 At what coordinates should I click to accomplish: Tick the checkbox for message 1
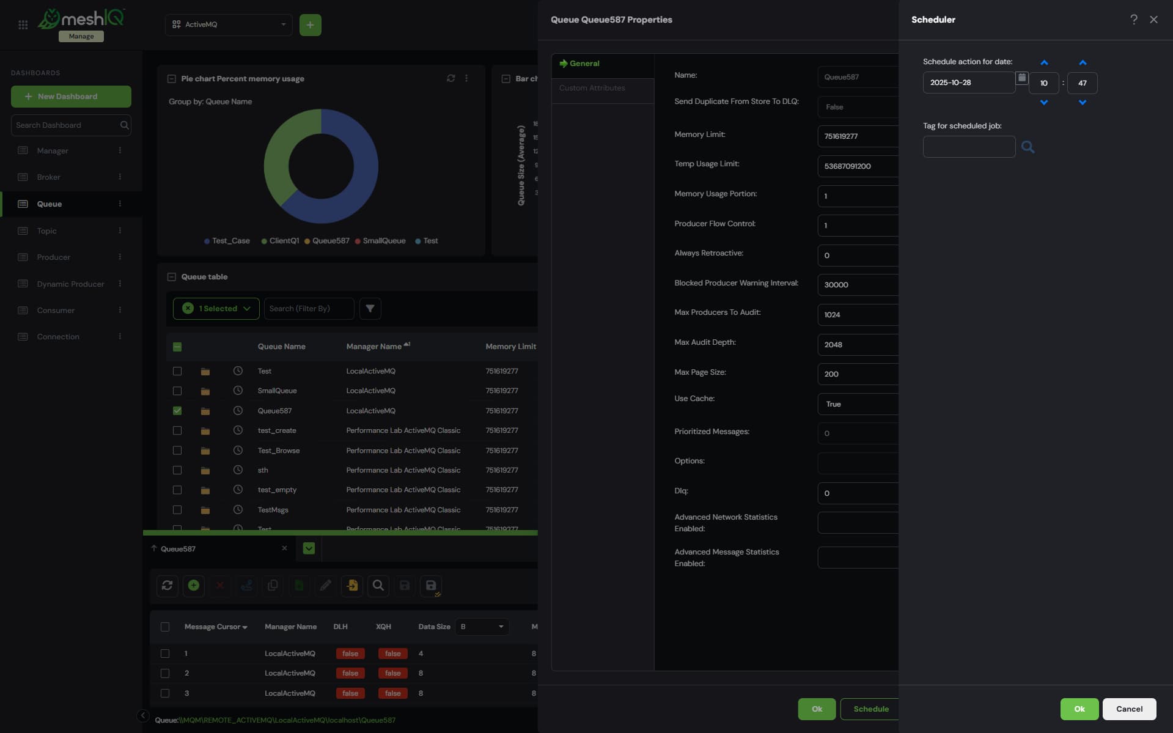coord(165,654)
